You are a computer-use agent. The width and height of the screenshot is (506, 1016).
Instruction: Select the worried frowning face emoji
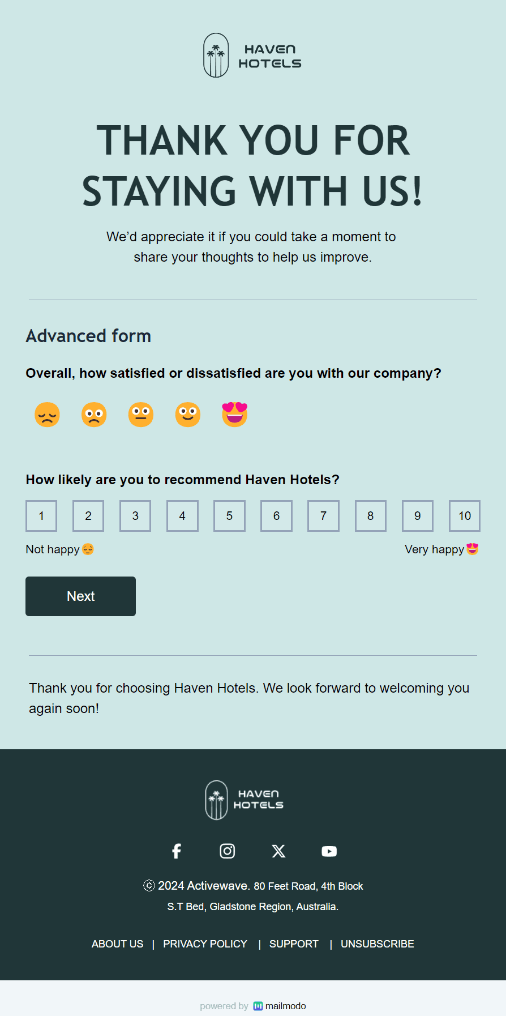94,415
